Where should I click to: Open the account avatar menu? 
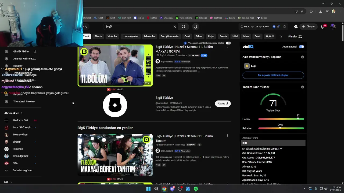(333, 27)
